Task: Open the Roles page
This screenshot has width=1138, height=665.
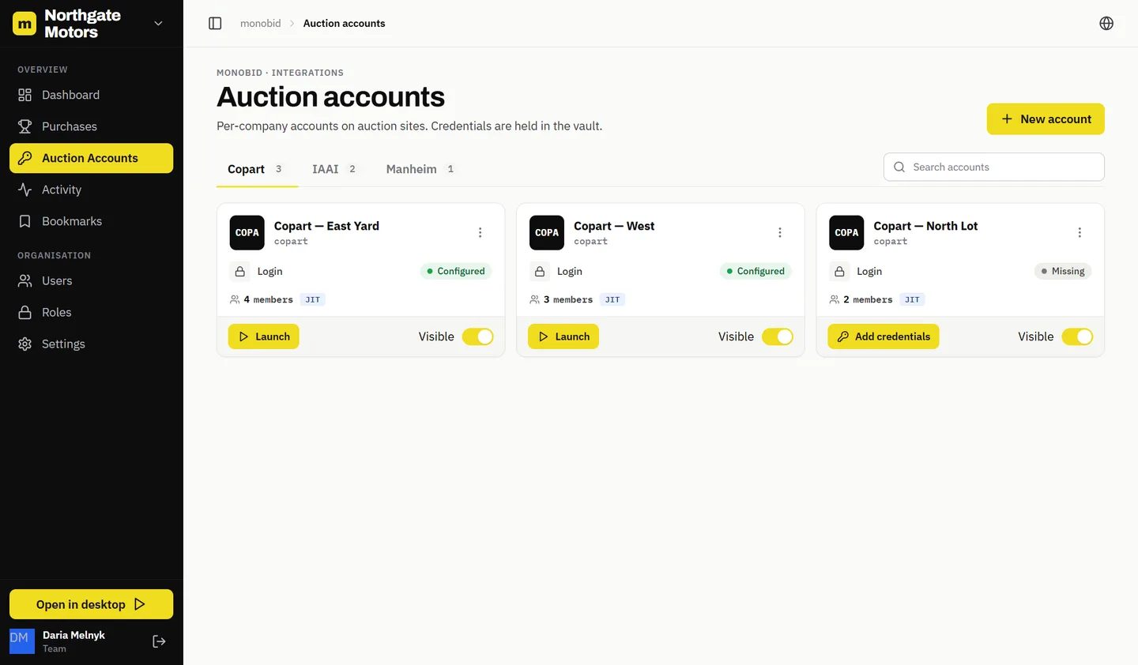Action: pyautogui.click(x=91, y=312)
